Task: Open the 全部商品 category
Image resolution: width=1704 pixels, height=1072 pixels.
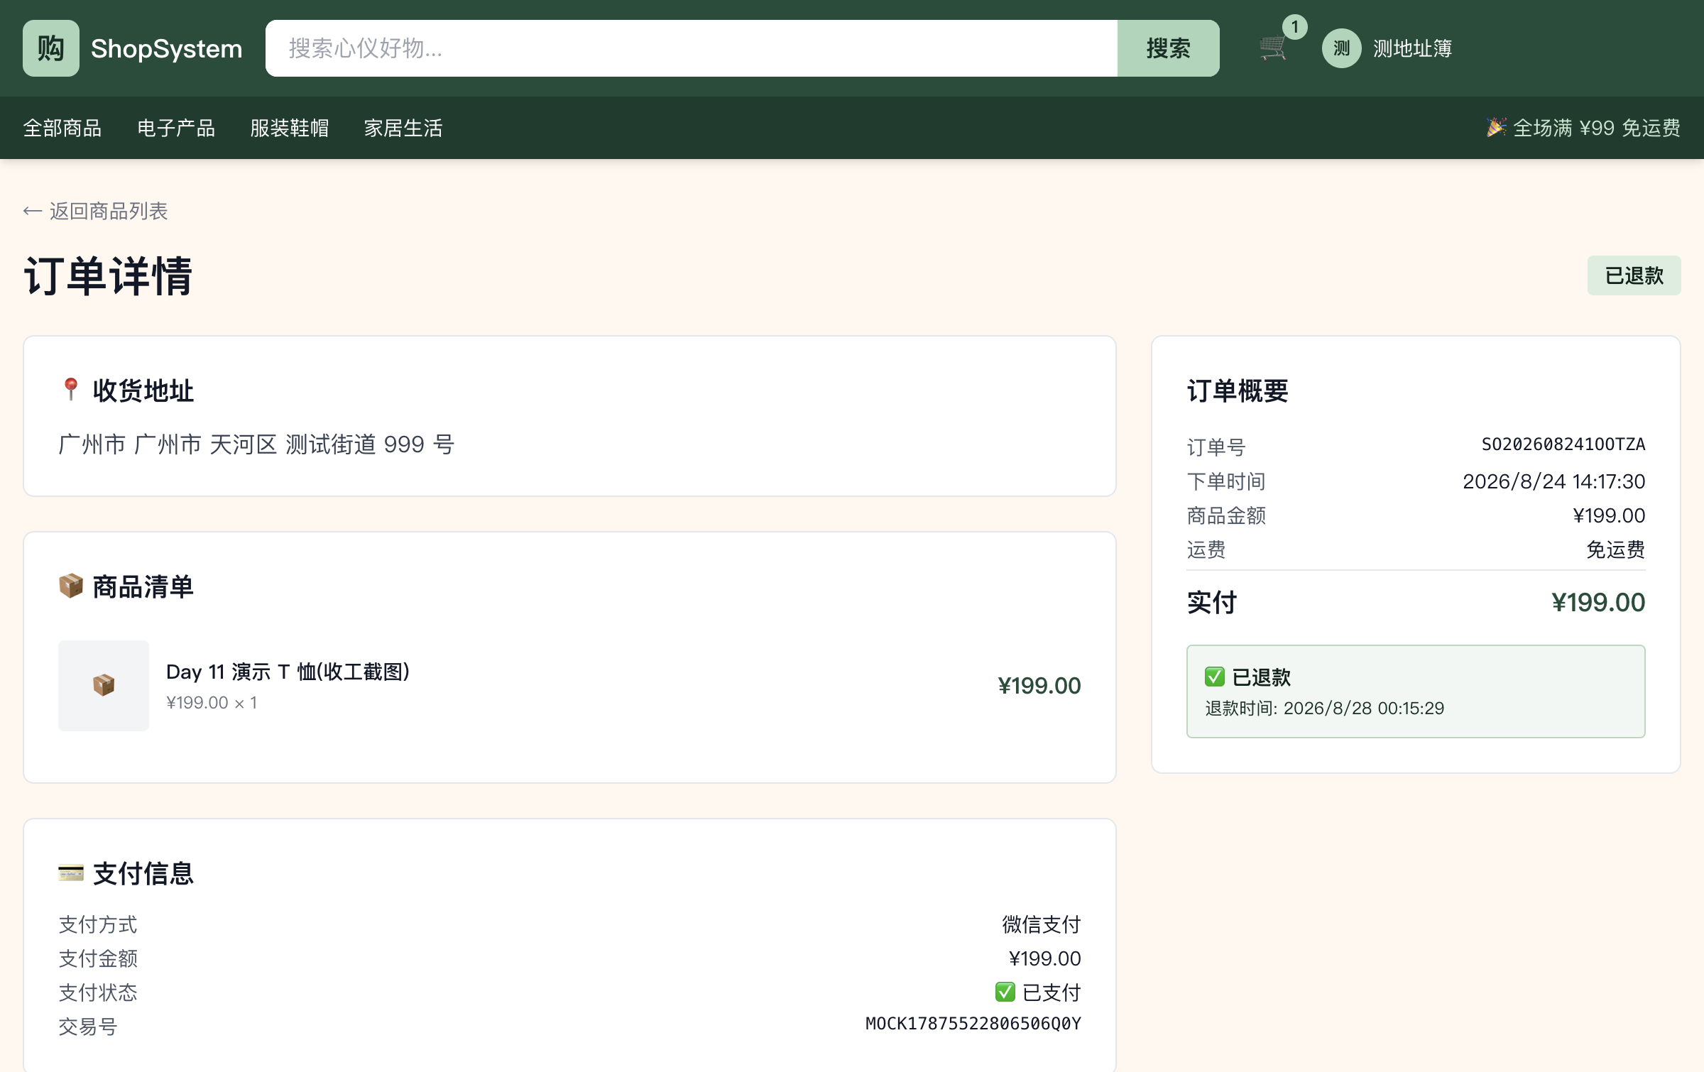Action: coord(62,128)
